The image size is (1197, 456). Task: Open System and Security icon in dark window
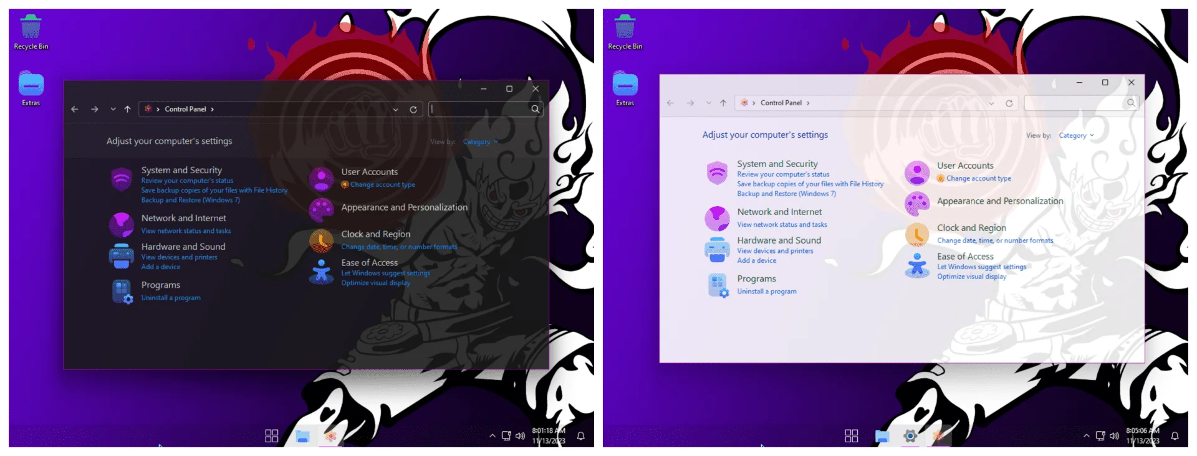tap(122, 179)
